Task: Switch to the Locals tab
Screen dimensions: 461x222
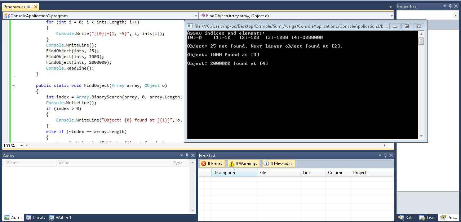Action: (x=36, y=218)
